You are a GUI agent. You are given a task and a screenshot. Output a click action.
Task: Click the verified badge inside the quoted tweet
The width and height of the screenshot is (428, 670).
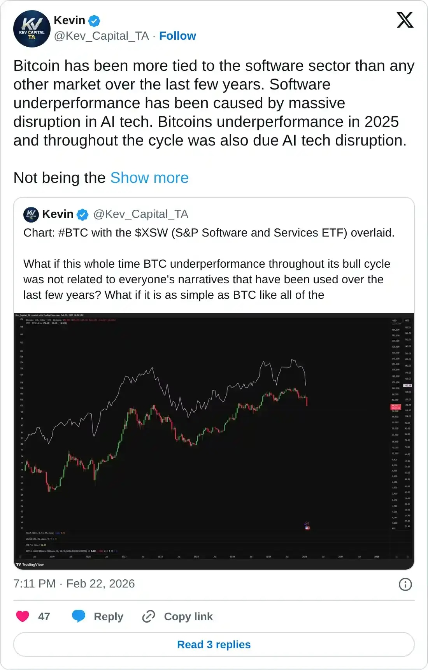click(x=82, y=214)
